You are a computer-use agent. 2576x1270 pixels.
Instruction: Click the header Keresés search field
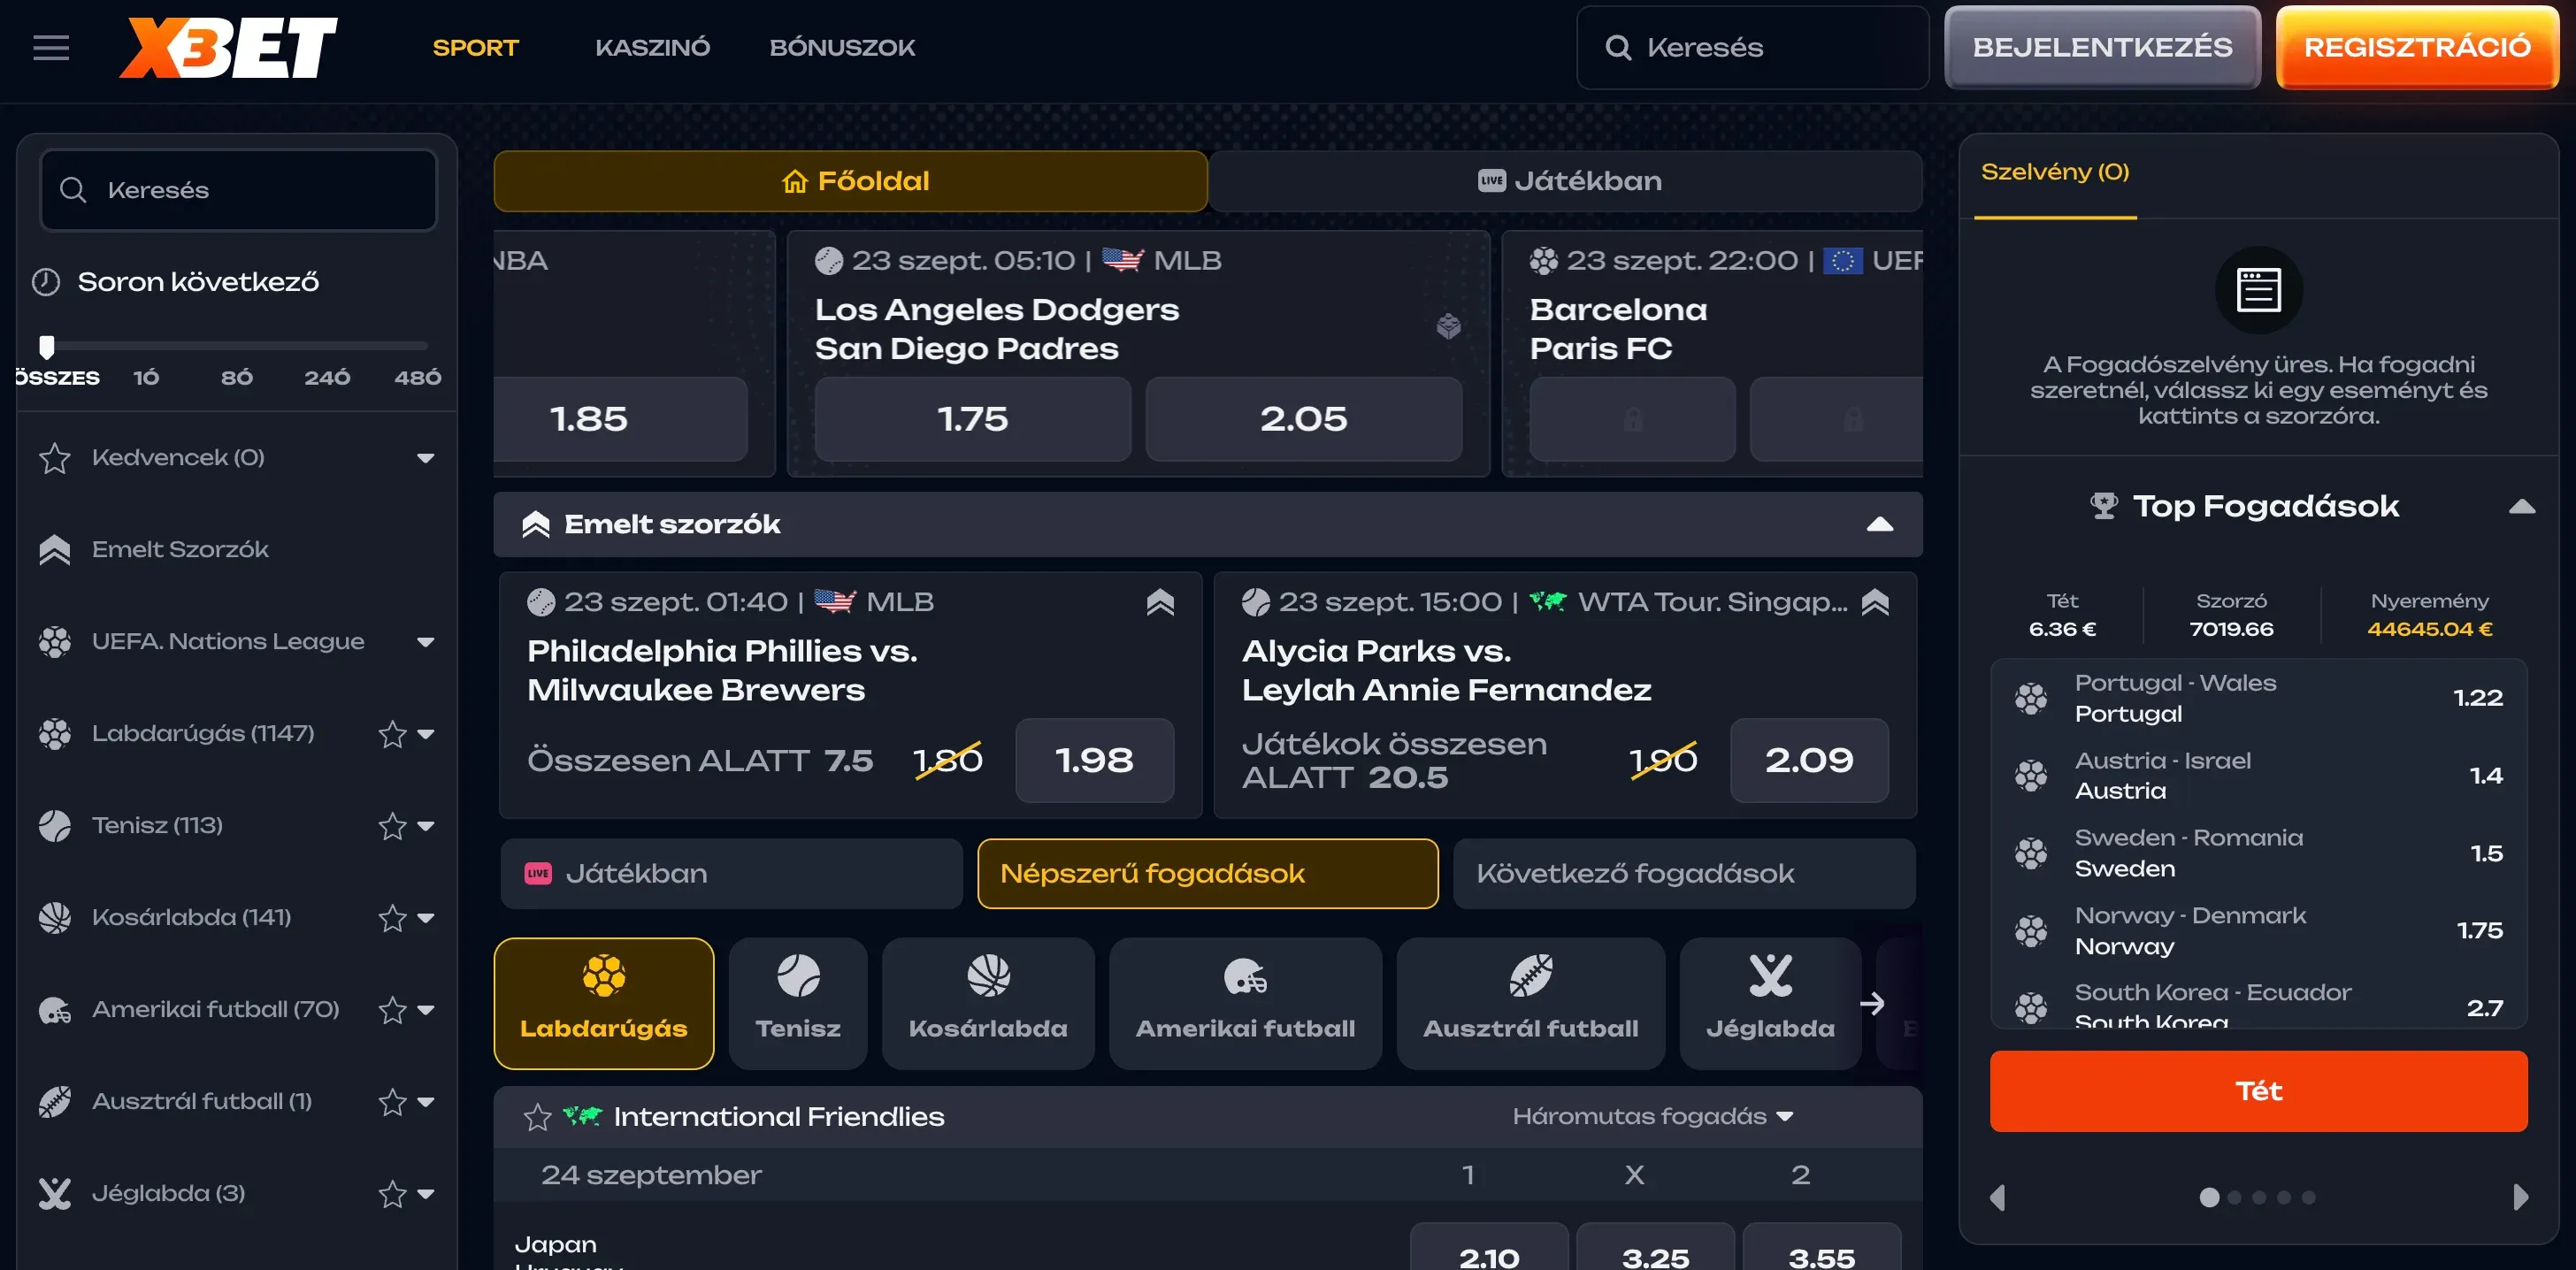pyautogui.click(x=1752, y=47)
